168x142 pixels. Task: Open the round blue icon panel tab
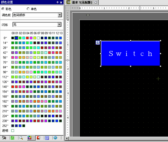pos(55,138)
